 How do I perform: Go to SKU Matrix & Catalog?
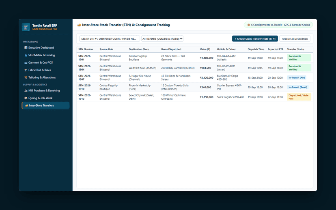click(x=45, y=55)
